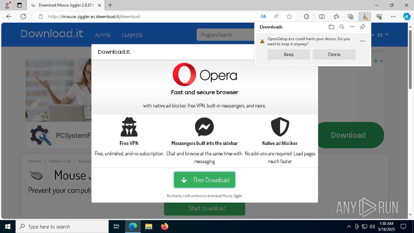The width and height of the screenshot is (414, 233).
Task: Click No thanks, continue to download Mouse Jiggler
Action: pos(204,196)
